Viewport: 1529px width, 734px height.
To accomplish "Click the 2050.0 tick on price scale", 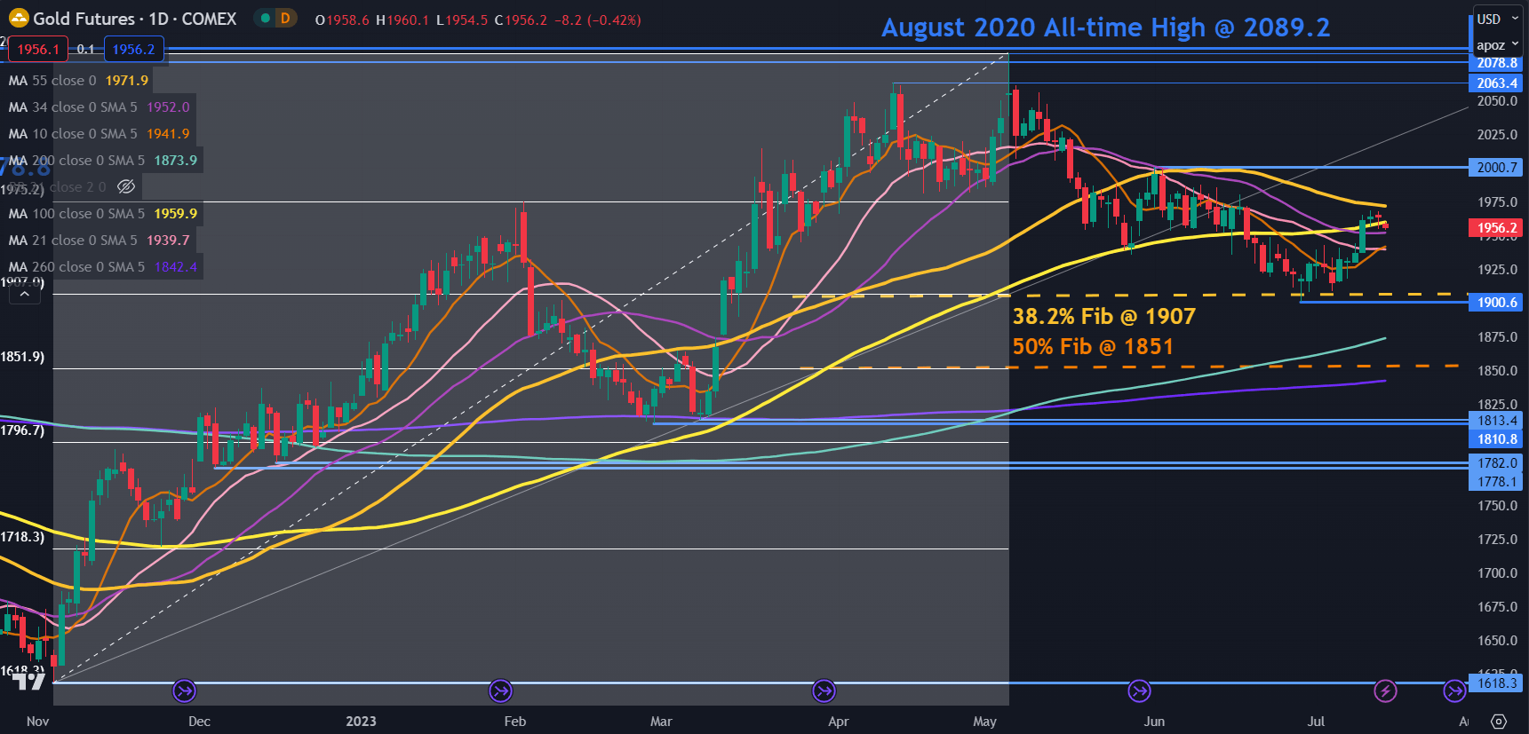I will point(1497,101).
